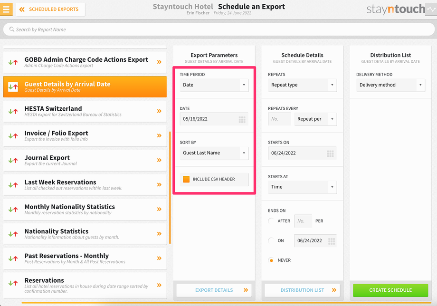Screen dimensions: 437x306
Task: Select the Ends On 'On' radio button
Action: coord(271,240)
